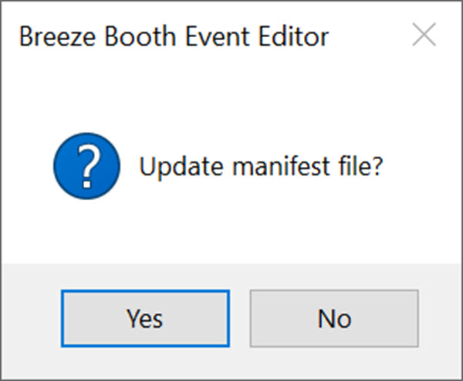This screenshot has width=463, height=381.
Task: Click the No button
Action: pos(334,318)
